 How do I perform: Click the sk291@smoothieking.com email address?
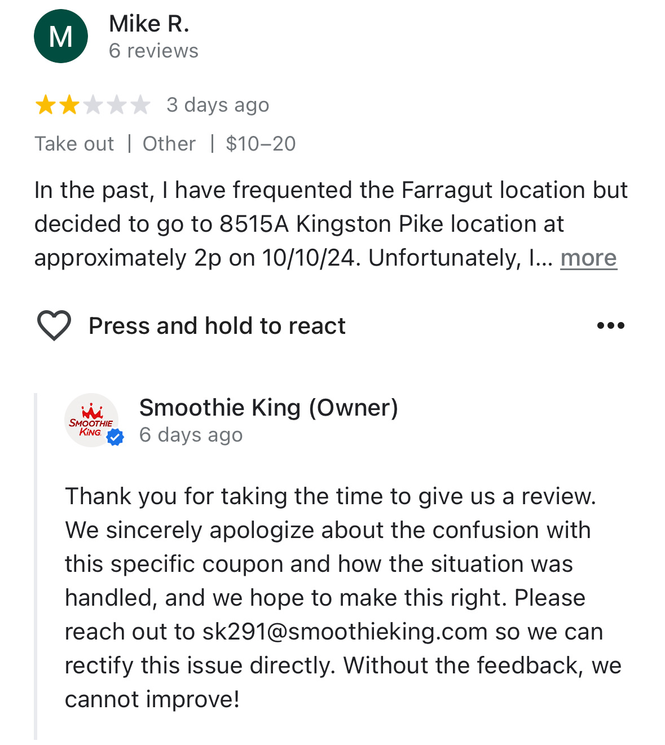tap(345, 632)
